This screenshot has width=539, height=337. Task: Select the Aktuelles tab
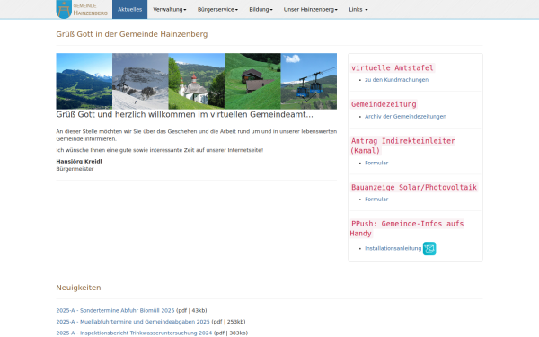(x=129, y=9)
